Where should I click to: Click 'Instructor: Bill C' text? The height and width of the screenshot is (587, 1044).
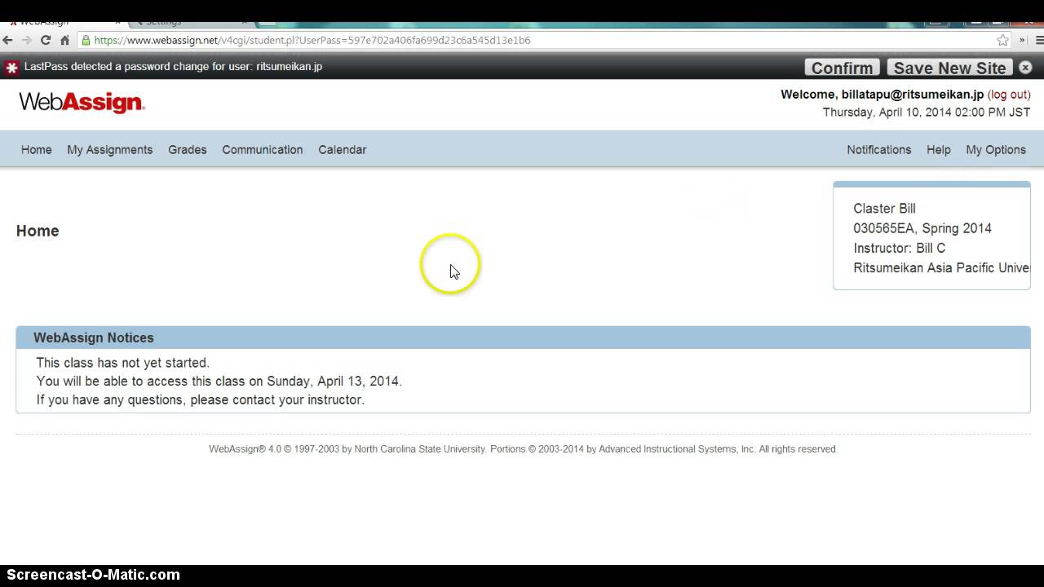[900, 248]
